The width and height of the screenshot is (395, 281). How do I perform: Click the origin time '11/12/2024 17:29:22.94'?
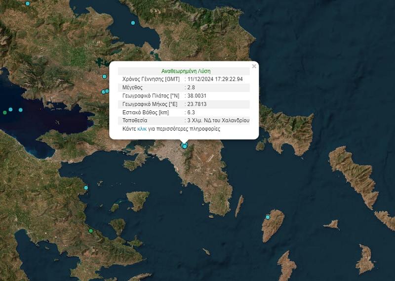(215, 79)
